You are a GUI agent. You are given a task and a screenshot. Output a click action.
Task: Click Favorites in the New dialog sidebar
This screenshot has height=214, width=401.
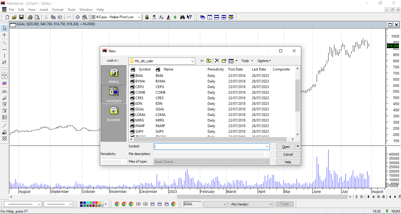114,114
